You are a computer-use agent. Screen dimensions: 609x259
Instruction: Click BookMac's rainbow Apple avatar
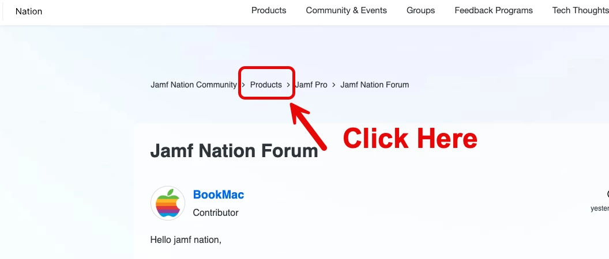[168, 203]
